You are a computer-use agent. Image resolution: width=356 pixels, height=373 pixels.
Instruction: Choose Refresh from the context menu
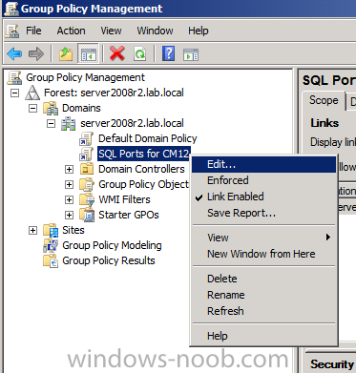point(263,311)
